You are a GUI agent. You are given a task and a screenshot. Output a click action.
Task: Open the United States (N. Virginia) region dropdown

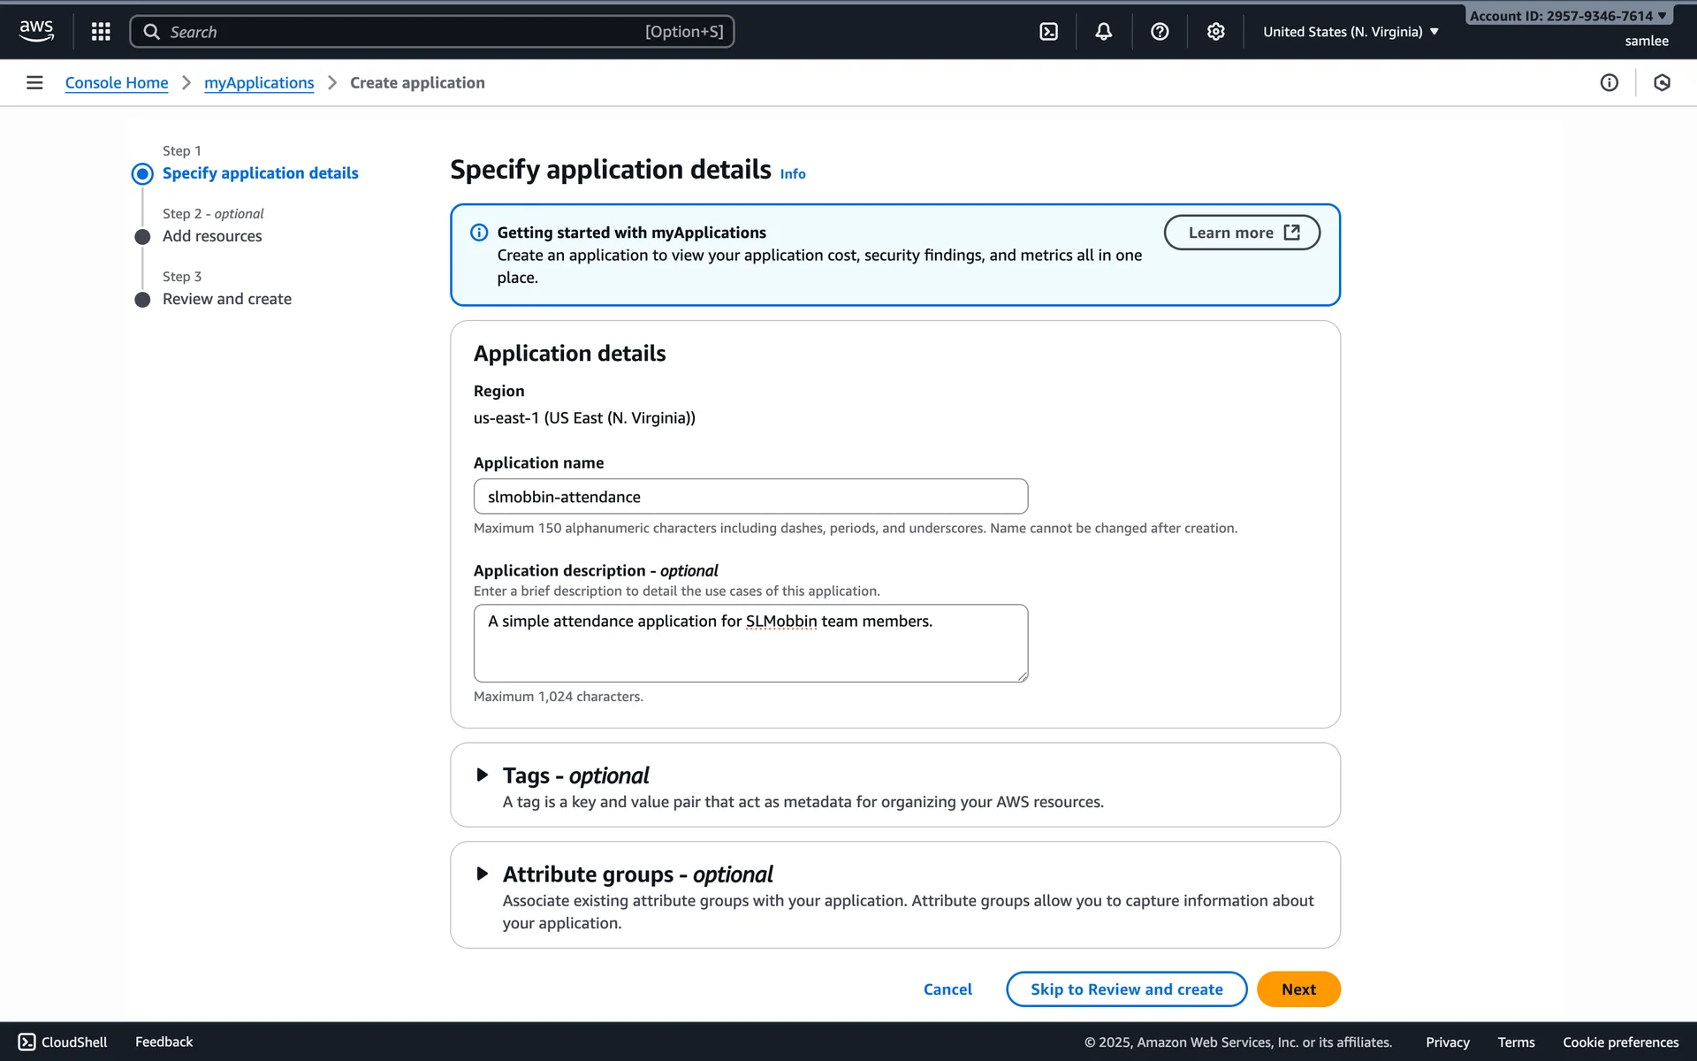pos(1350,32)
